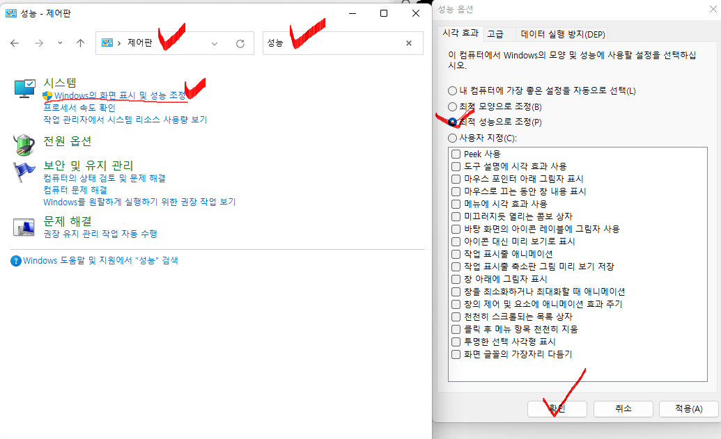Click the 확인 button in 성능 옵션
Screen dimensions: 721x439
[x=557, y=408]
